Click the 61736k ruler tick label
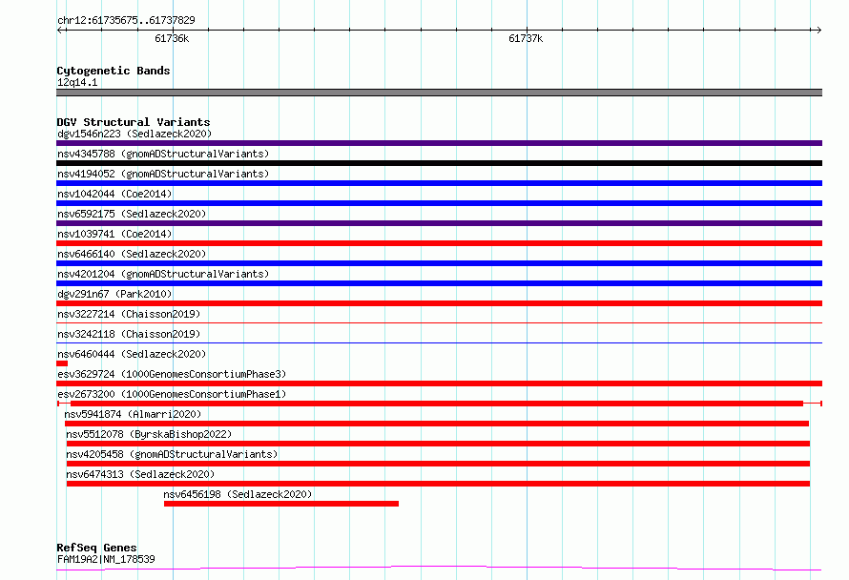This screenshot has width=849, height=580. [x=172, y=38]
